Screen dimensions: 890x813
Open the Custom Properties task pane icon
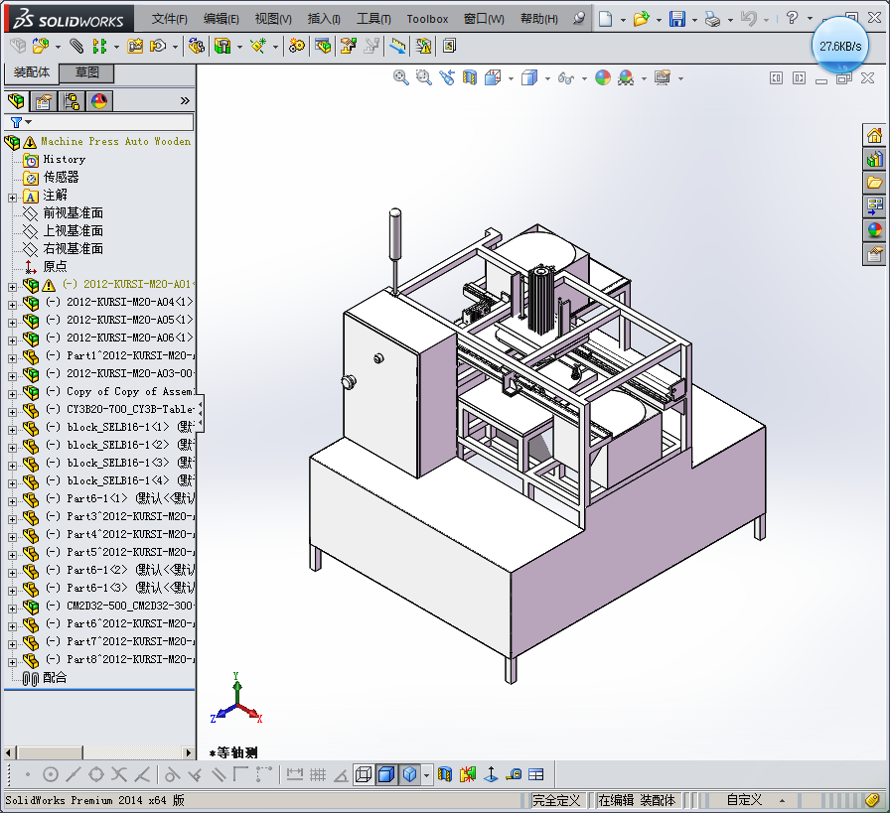tap(874, 253)
